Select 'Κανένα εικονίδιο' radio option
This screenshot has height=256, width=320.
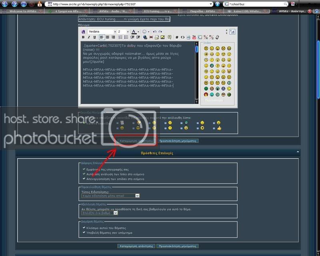(84, 123)
